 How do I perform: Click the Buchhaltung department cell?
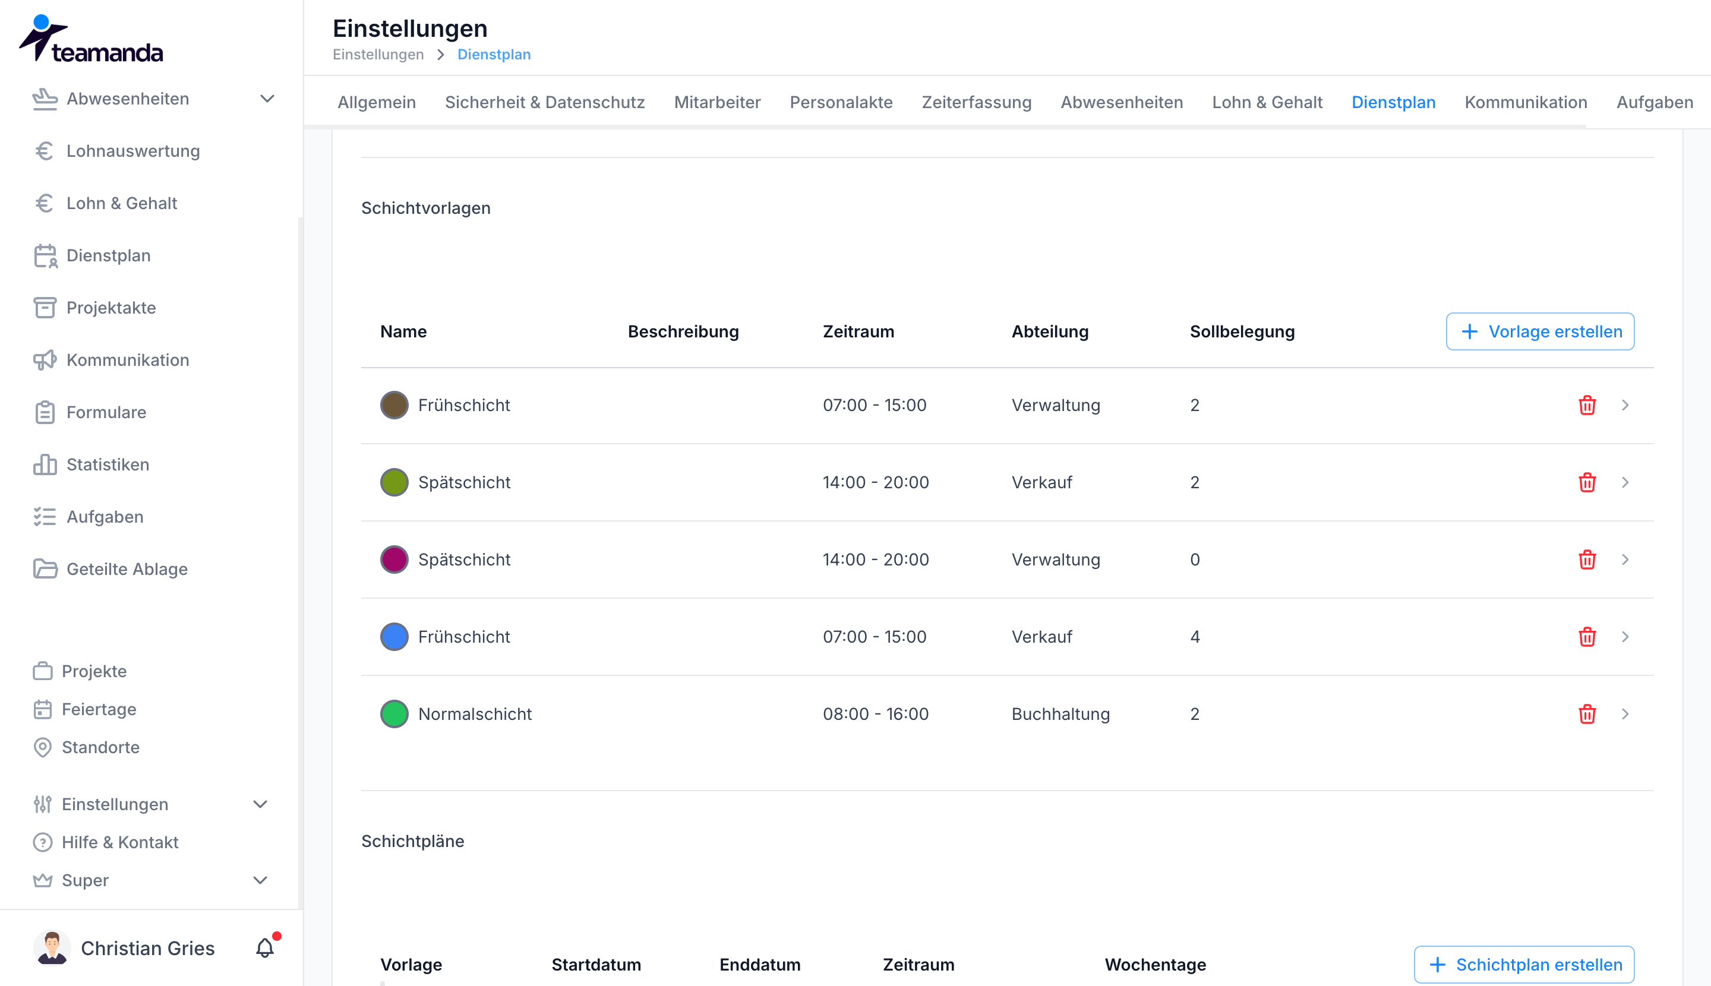1060,714
